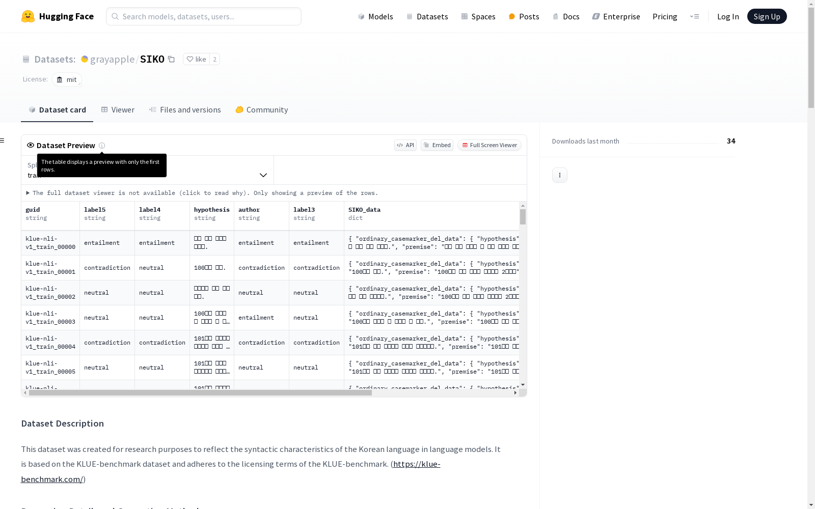This screenshot has width=815, height=509.
Task: Click the downloads count 34
Action: [x=731, y=141]
